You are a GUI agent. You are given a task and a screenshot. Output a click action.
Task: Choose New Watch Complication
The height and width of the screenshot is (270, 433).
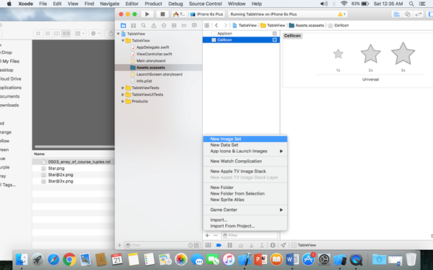(x=245, y=161)
